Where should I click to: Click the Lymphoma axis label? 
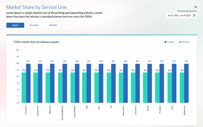[x=38, y=111]
